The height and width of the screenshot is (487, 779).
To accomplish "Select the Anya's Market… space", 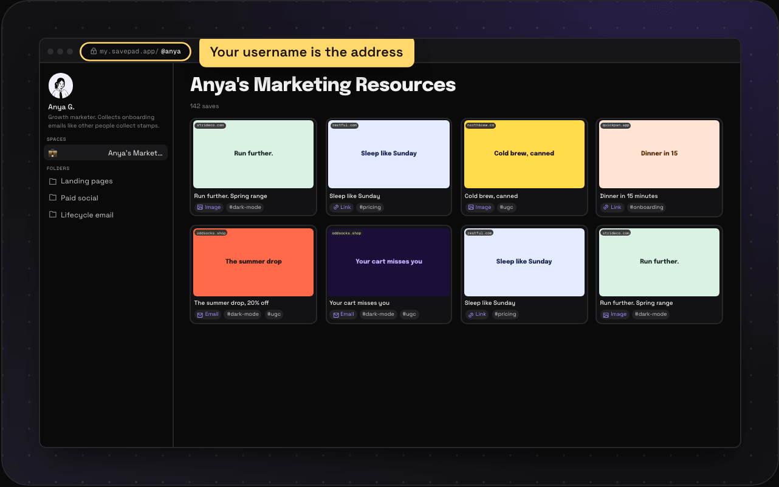I will pyautogui.click(x=106, y=153).
